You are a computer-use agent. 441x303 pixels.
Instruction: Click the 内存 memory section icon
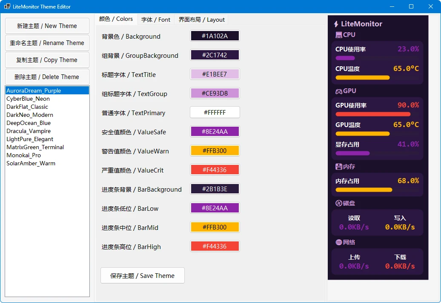click(x=338, y=167)
